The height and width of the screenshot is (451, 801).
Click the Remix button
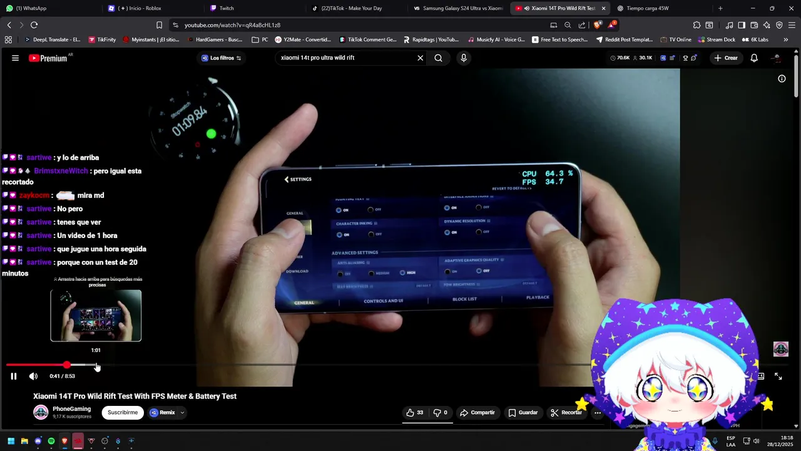162,413
